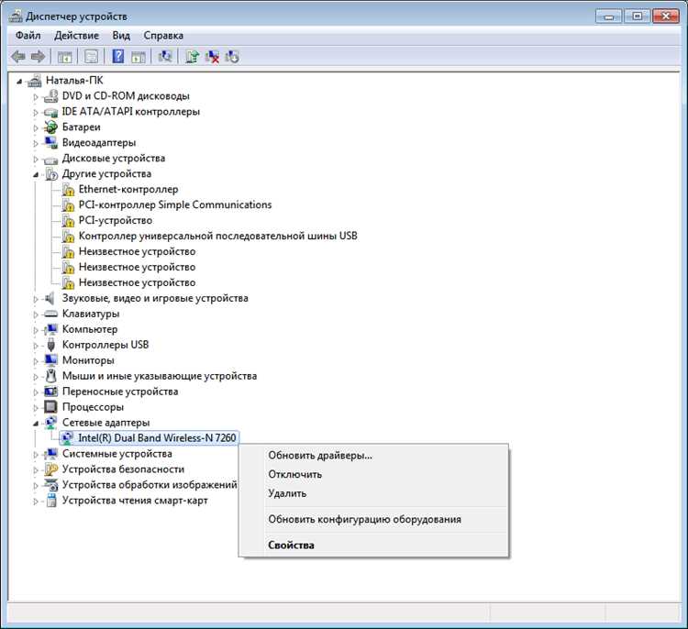The height and width of the screenshot is (629, 688).
Task: Expand the Системные устройства category
Action: [36, 455]
